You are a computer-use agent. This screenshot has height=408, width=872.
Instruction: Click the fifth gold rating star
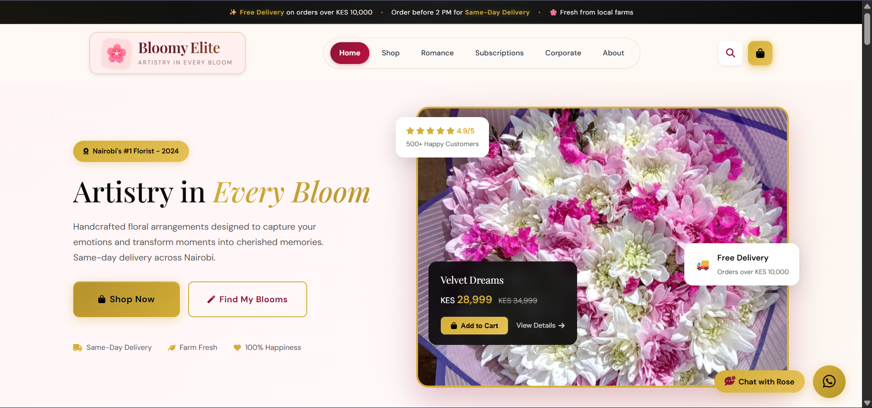[450, 131]
